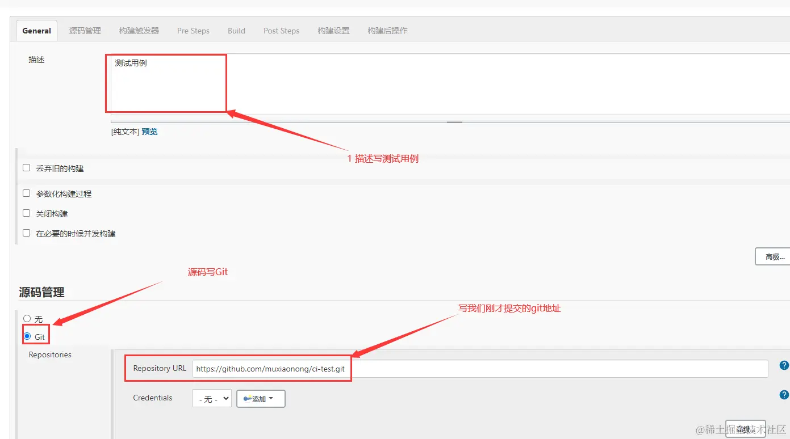
Task: Click into the 描述 text area
Action: pos(450,84)
